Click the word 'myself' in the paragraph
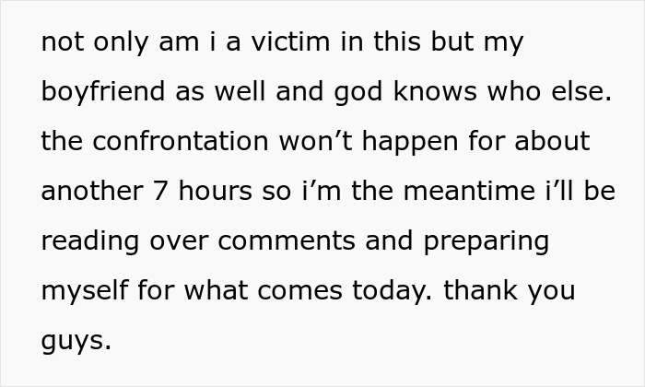Image resolution: width=645 pixels, height=387 pixels. click(85, 291)
